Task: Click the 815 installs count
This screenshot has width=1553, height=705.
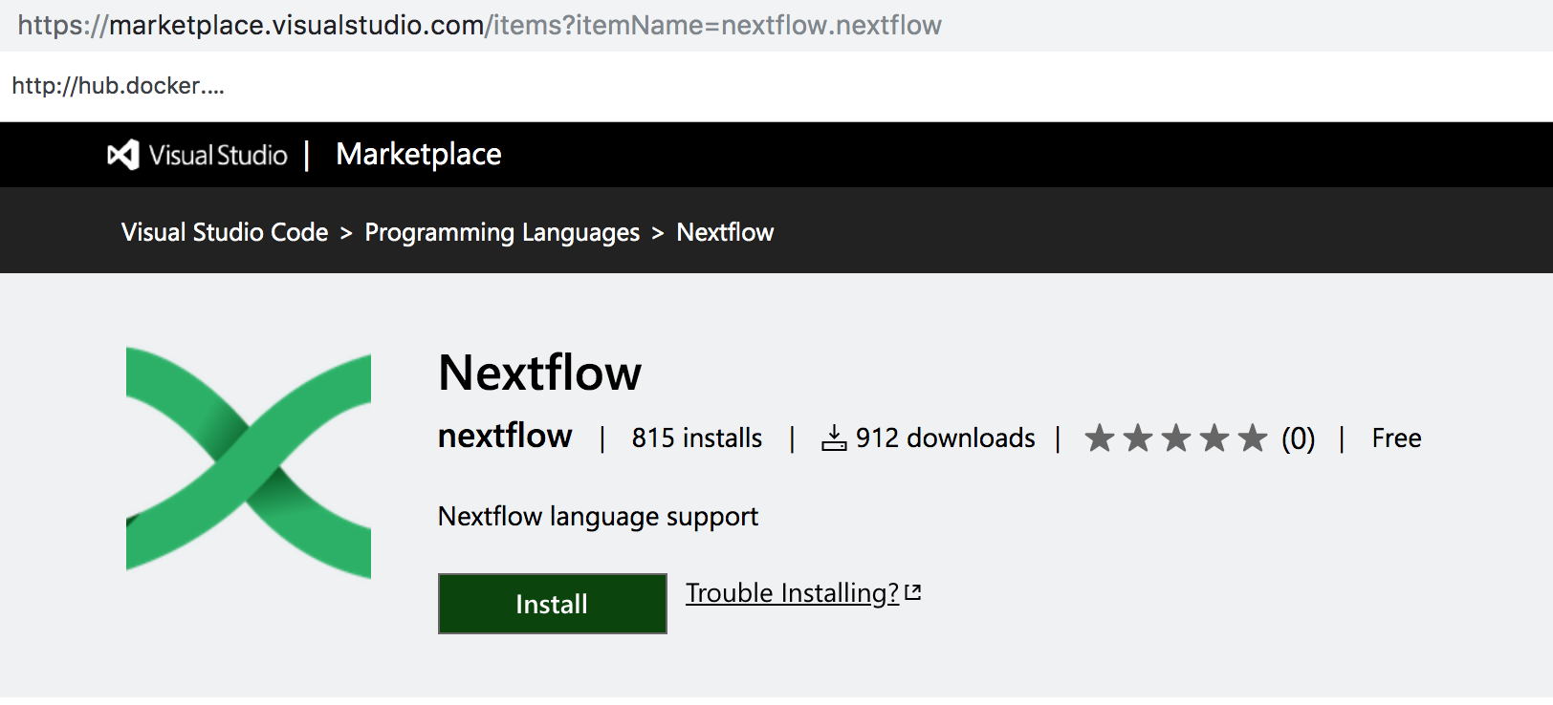Action: pos(697,438)
